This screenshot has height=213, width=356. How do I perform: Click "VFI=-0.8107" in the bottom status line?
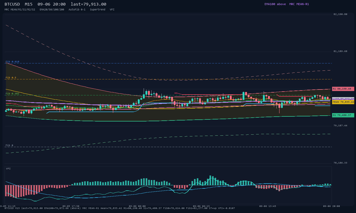click(x=227, y=208)
